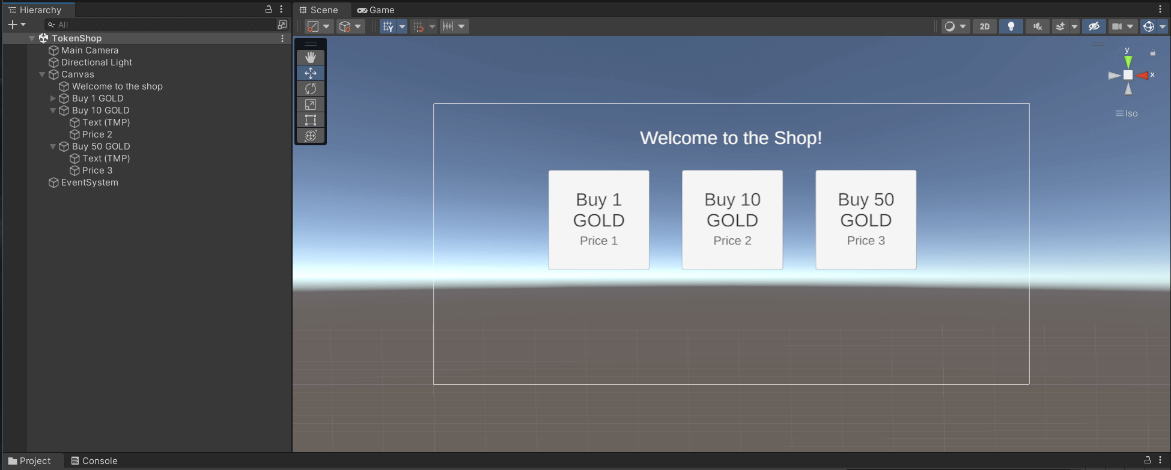Click the lock icon in Hierarchy panel

point(269,10)
